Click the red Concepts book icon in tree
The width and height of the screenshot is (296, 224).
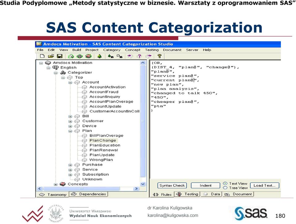(62, 184)
